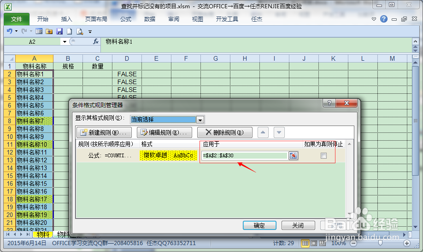Click the zoom slider handle
The height and width of the screenshot is (252, 423).
click(380, 243)
